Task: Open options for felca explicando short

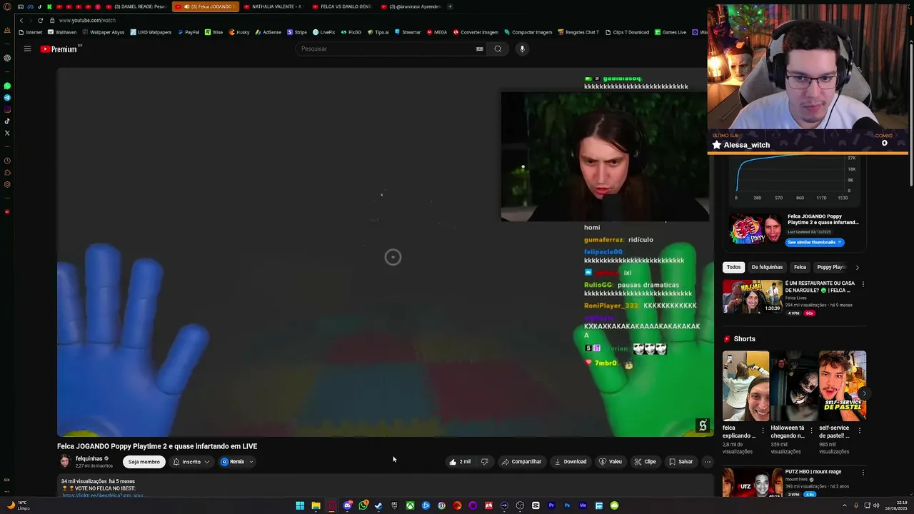Action: (763, 430)
